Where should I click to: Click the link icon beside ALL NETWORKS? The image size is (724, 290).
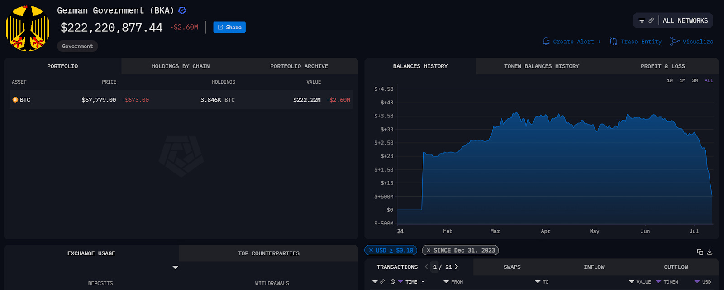click(x=651, y=20)
